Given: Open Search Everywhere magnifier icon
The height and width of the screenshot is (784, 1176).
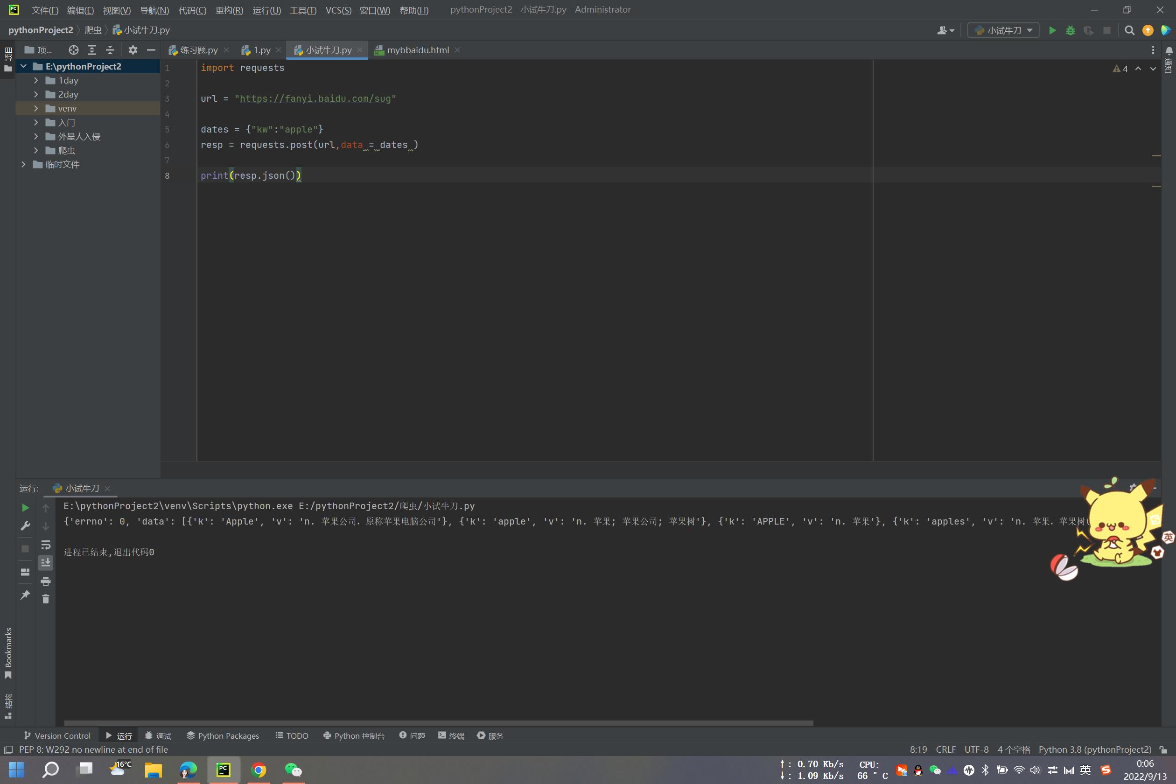Looking at the screenshot, I should (x=1129, y=30).
